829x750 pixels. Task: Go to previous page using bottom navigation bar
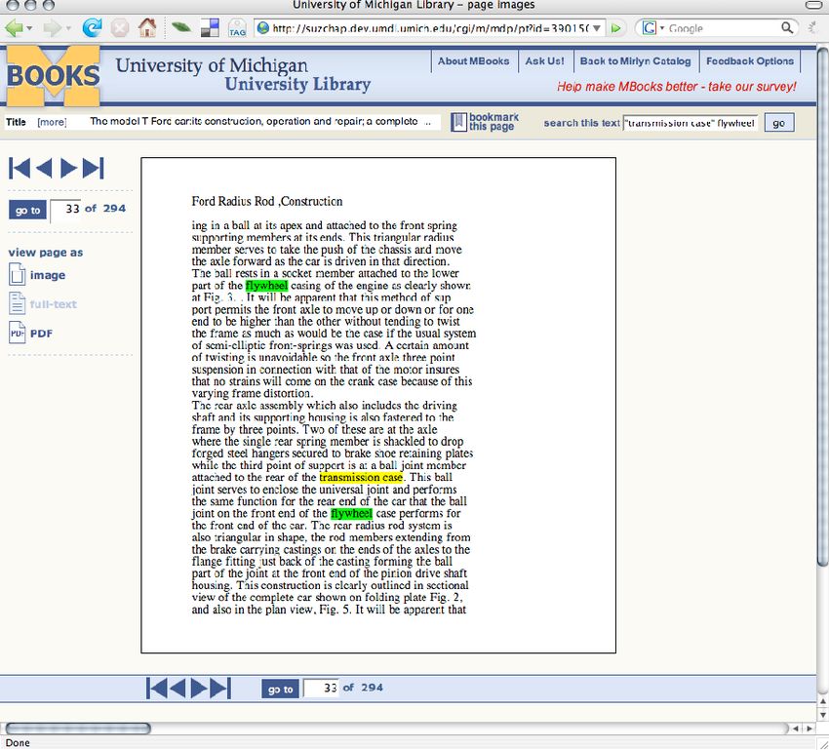(x=178, y=689)
